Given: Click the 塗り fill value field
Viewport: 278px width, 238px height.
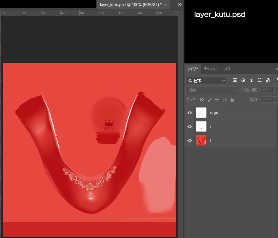Looking at the screenshot, I should click(267, 100).
